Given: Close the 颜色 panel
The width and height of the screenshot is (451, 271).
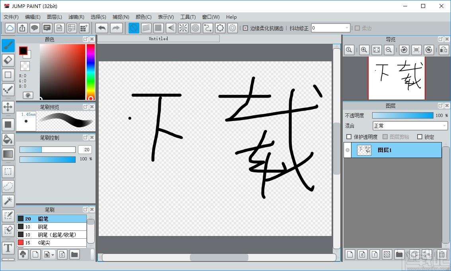Looking at the screenshot, I should (x=92, y=39).
